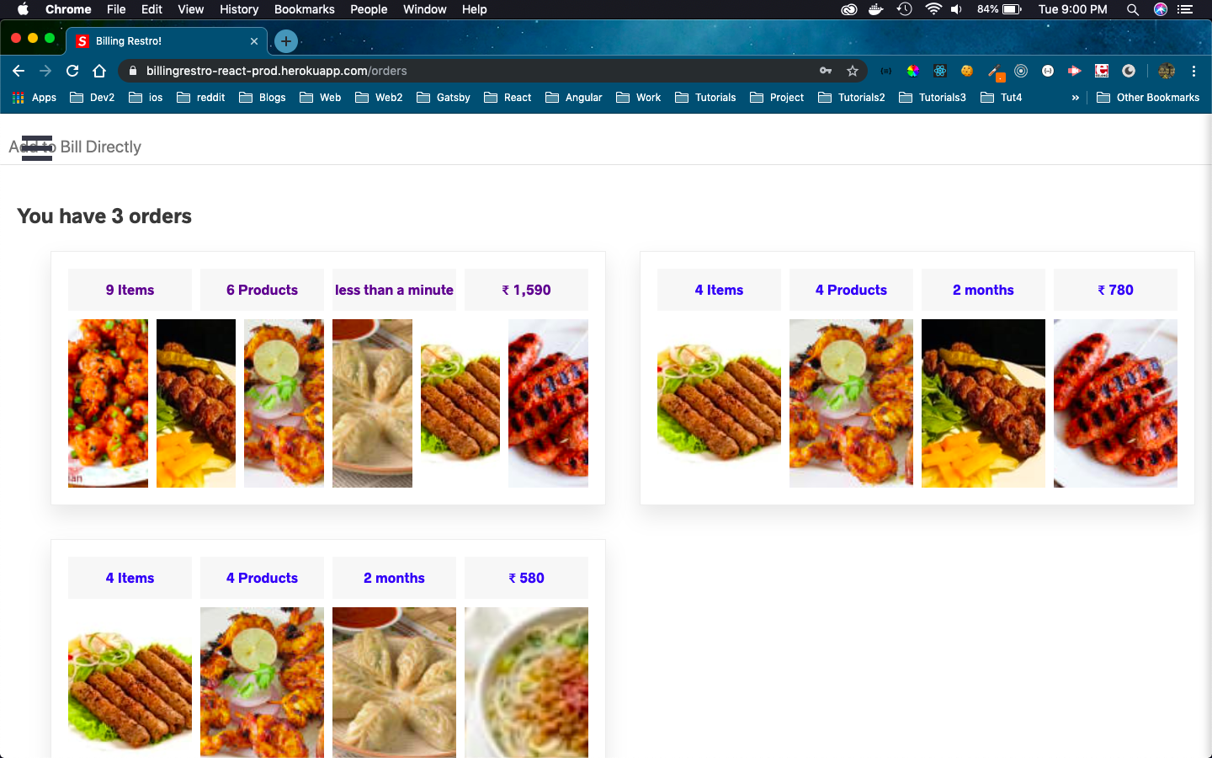
Task: Reload the page with refresh icon
Action: click(72, 71)
